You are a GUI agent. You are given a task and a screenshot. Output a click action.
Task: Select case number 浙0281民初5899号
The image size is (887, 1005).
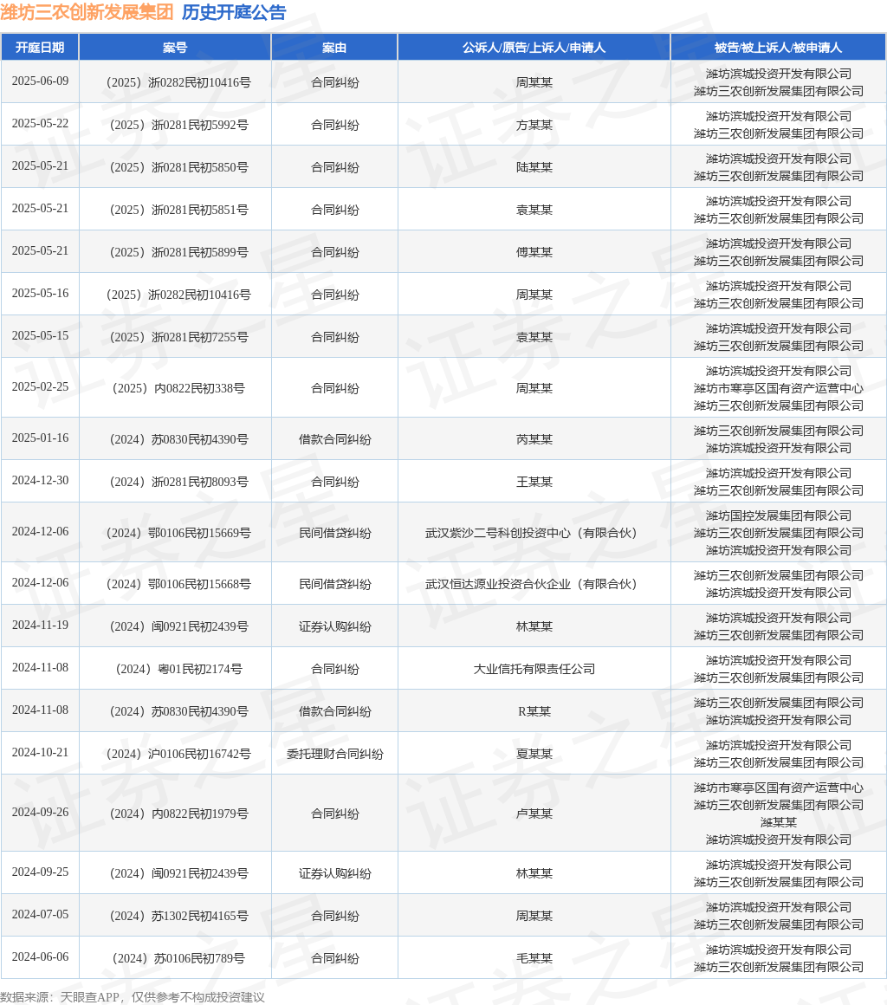coord(178,252)
